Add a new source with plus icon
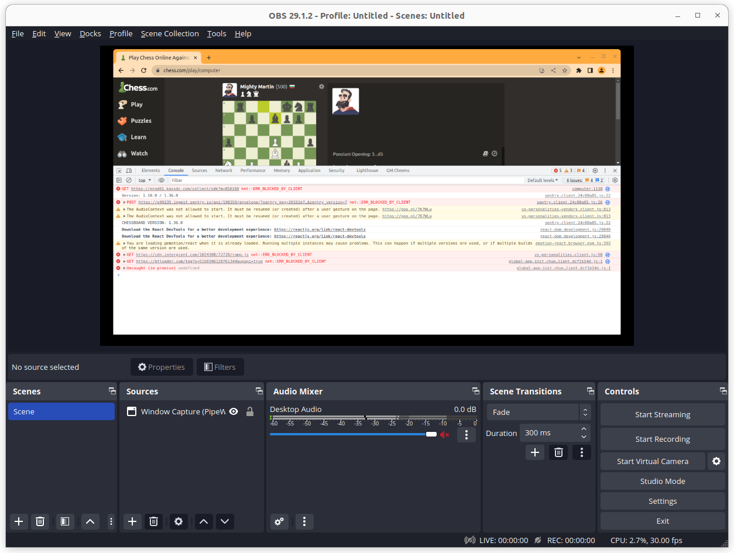This screenshot has width=734, height=553. (132, 521)
